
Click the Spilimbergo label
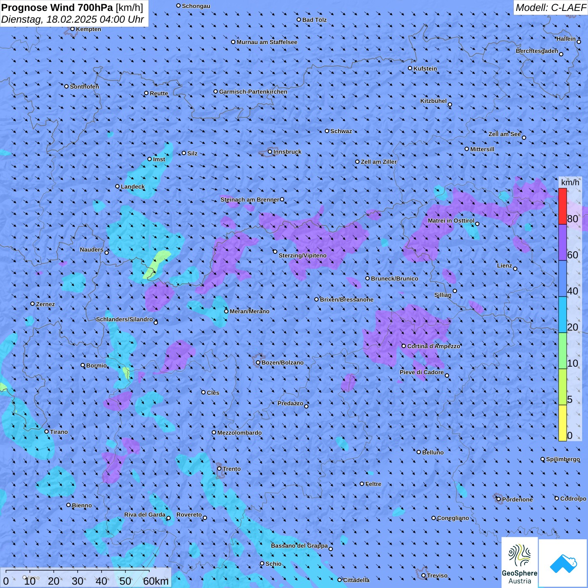tap(563, 459)
